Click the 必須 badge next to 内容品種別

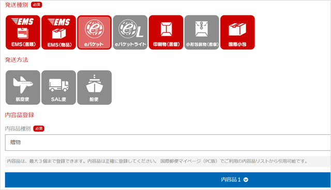39,129
